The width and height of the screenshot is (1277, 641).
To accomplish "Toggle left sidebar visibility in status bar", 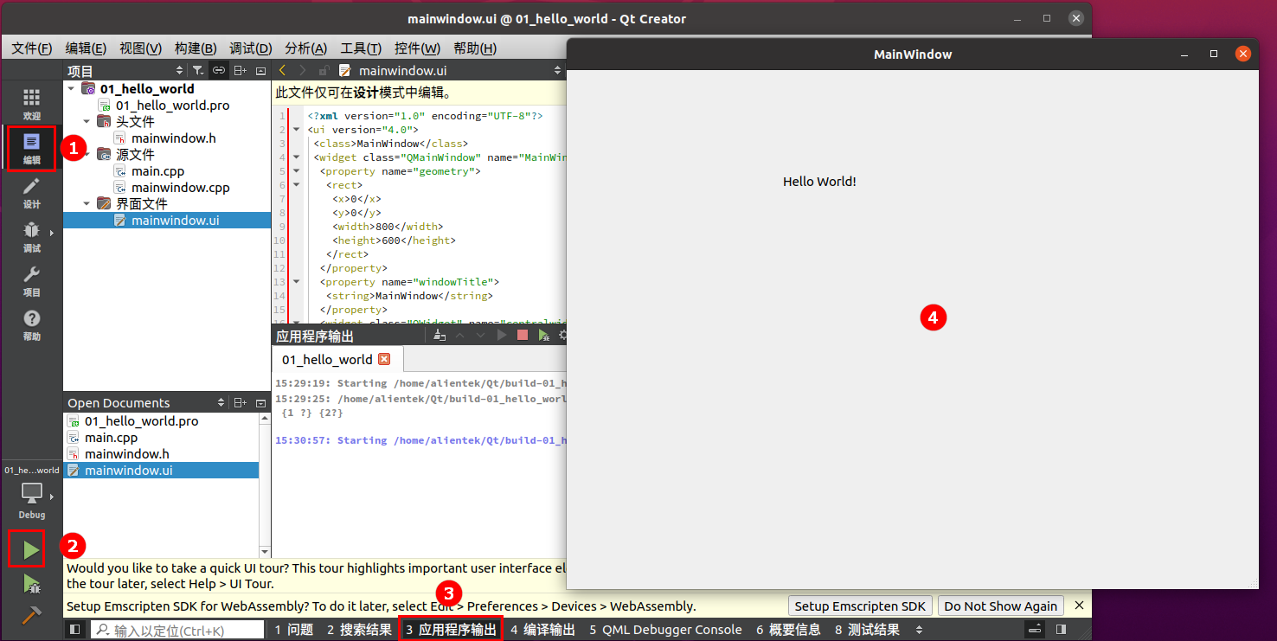I will coord(75,630).
